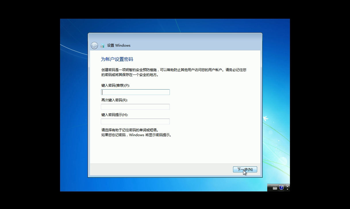The image size is (350, 209).
Task: Open the on-screen keyboard icon in the tray
Action: [275, 188]
